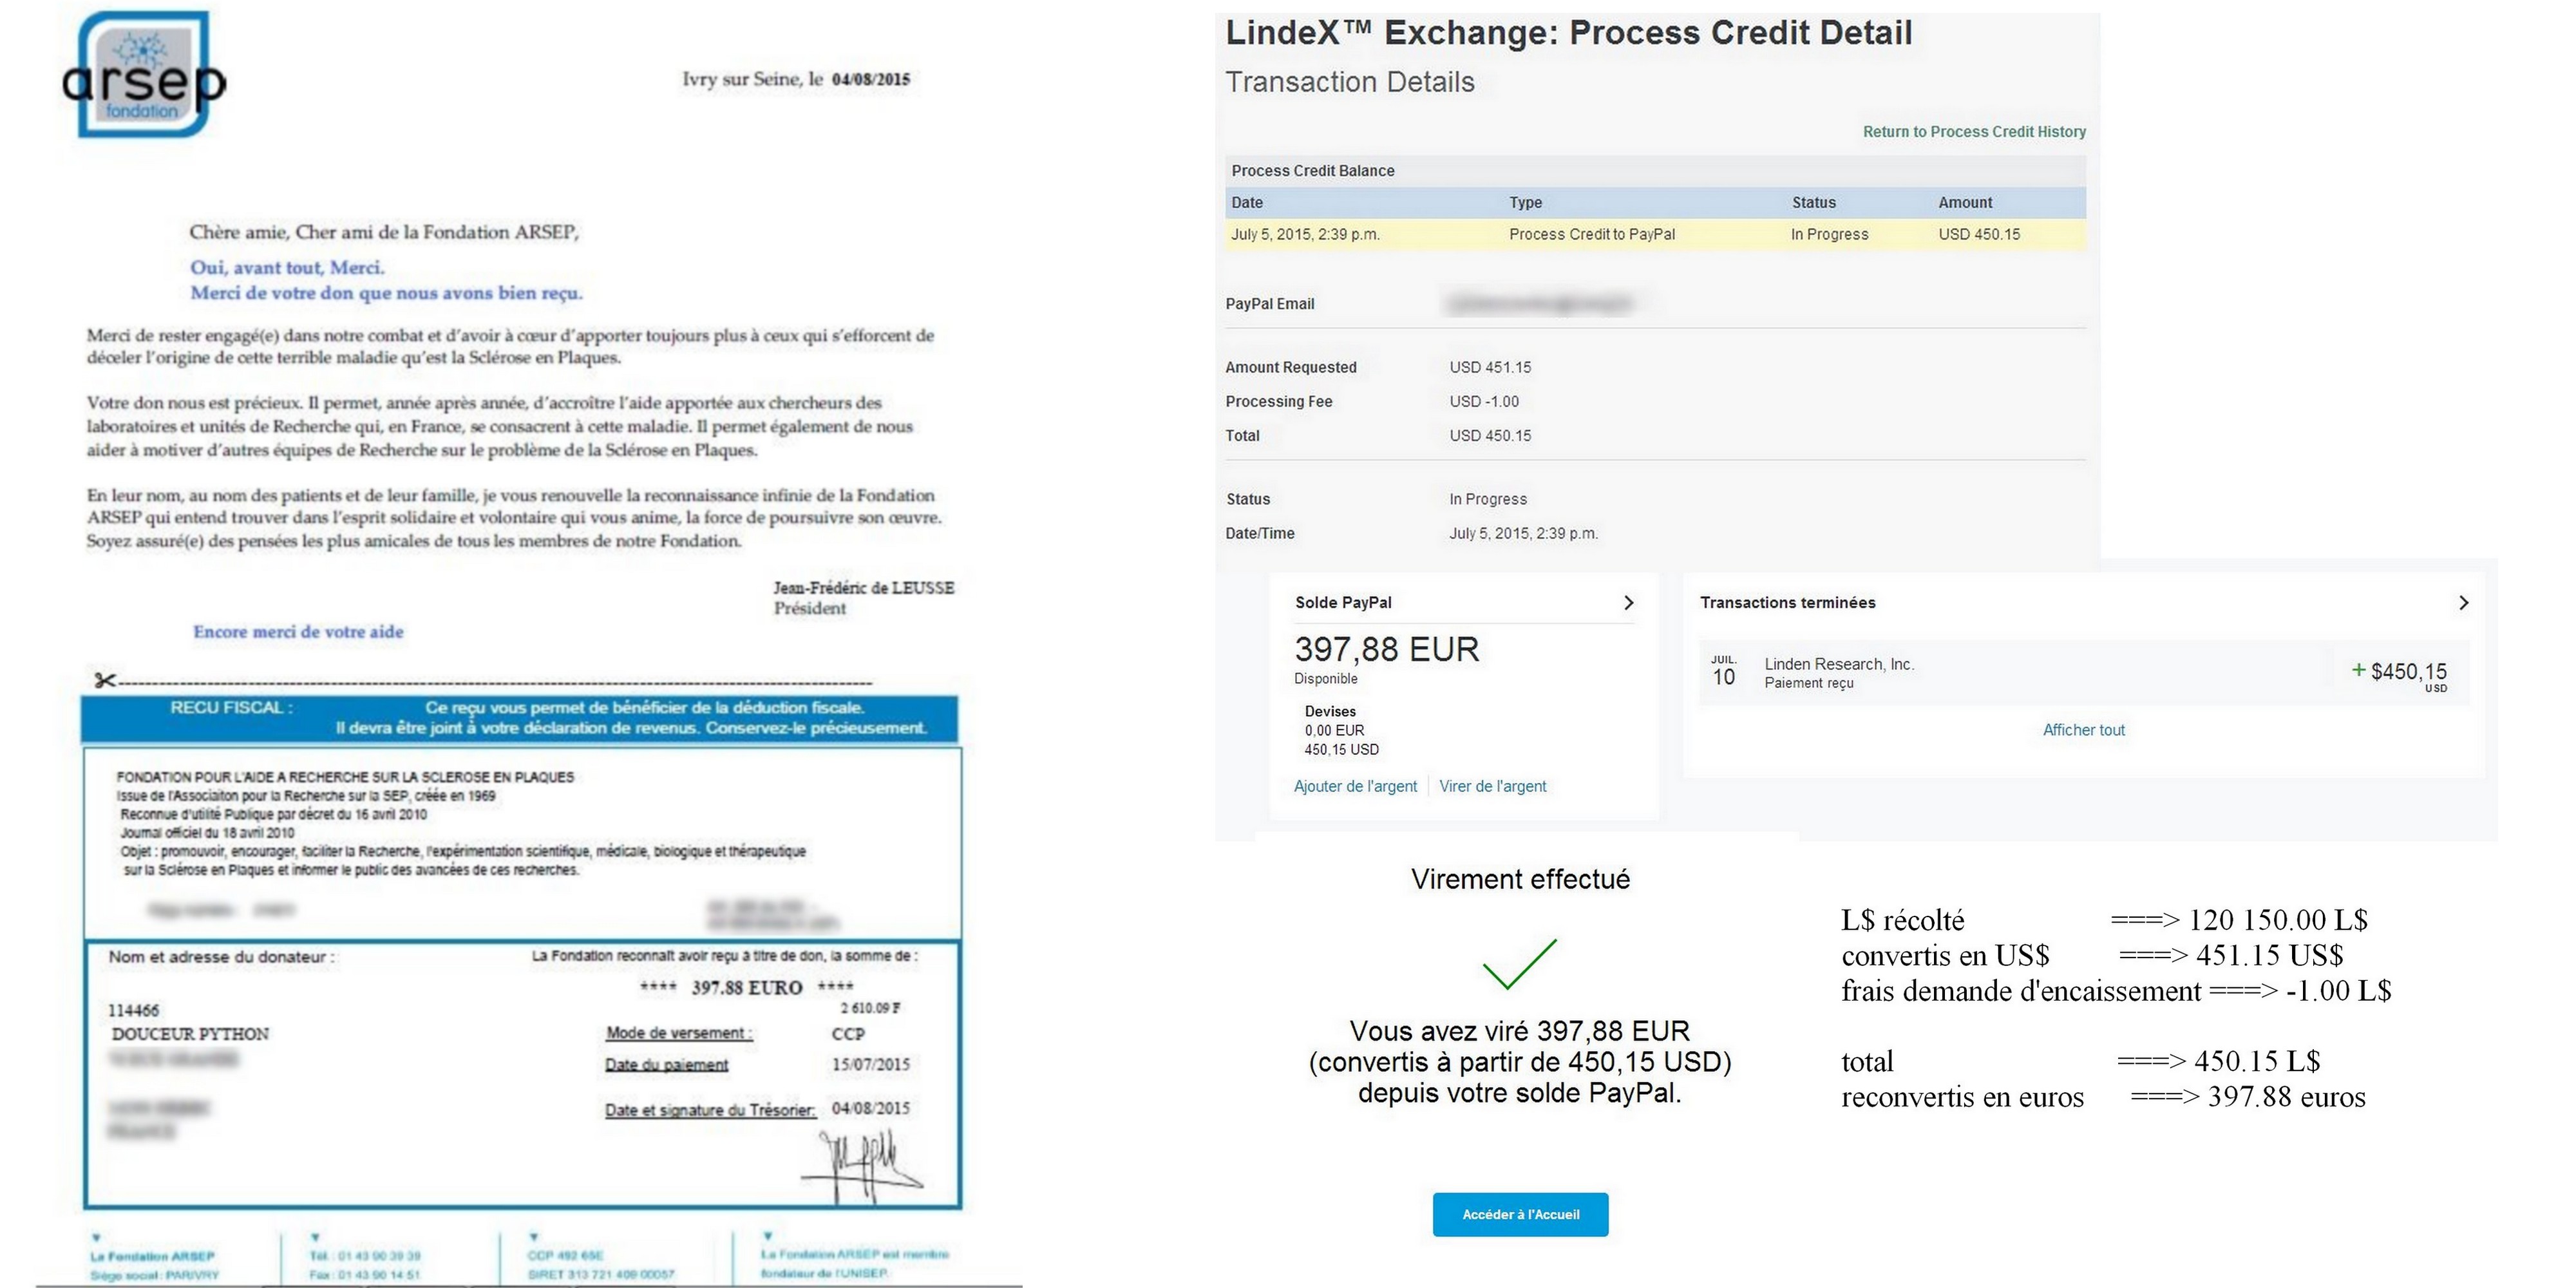Expand the Transactions terminées chevron
The width and height of the screenshot is (2576, 1288).
(x=2463, y=603)
